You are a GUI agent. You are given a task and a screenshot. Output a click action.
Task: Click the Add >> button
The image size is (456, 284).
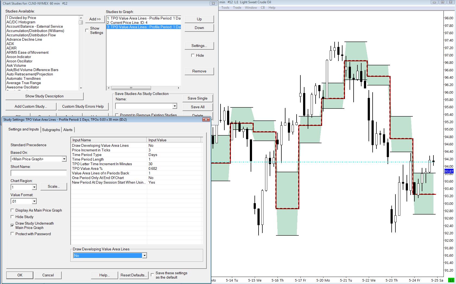95,19
